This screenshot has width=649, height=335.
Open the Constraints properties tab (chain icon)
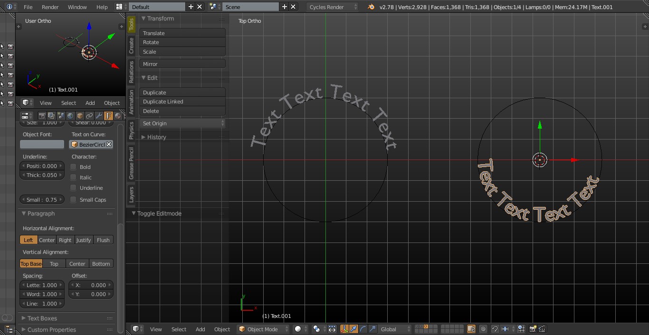click(89, 115)
